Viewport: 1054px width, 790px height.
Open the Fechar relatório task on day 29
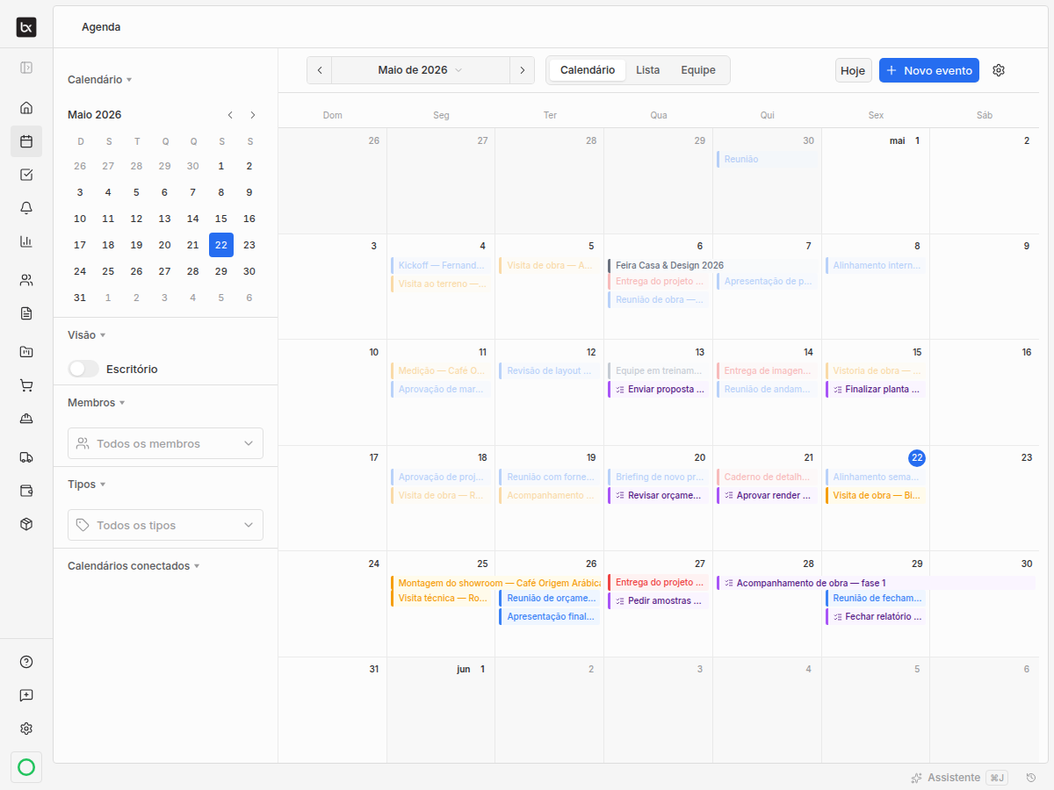coord(876,617)
